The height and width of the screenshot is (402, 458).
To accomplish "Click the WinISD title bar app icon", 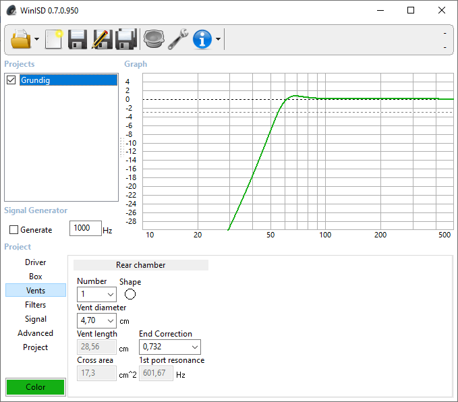I will [x=11, y=11].
